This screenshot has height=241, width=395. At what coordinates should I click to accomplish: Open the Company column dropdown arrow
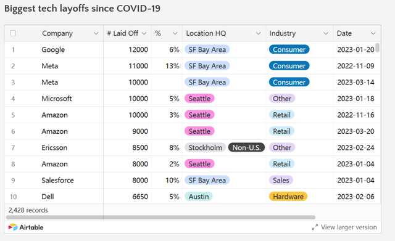point(96,33)
